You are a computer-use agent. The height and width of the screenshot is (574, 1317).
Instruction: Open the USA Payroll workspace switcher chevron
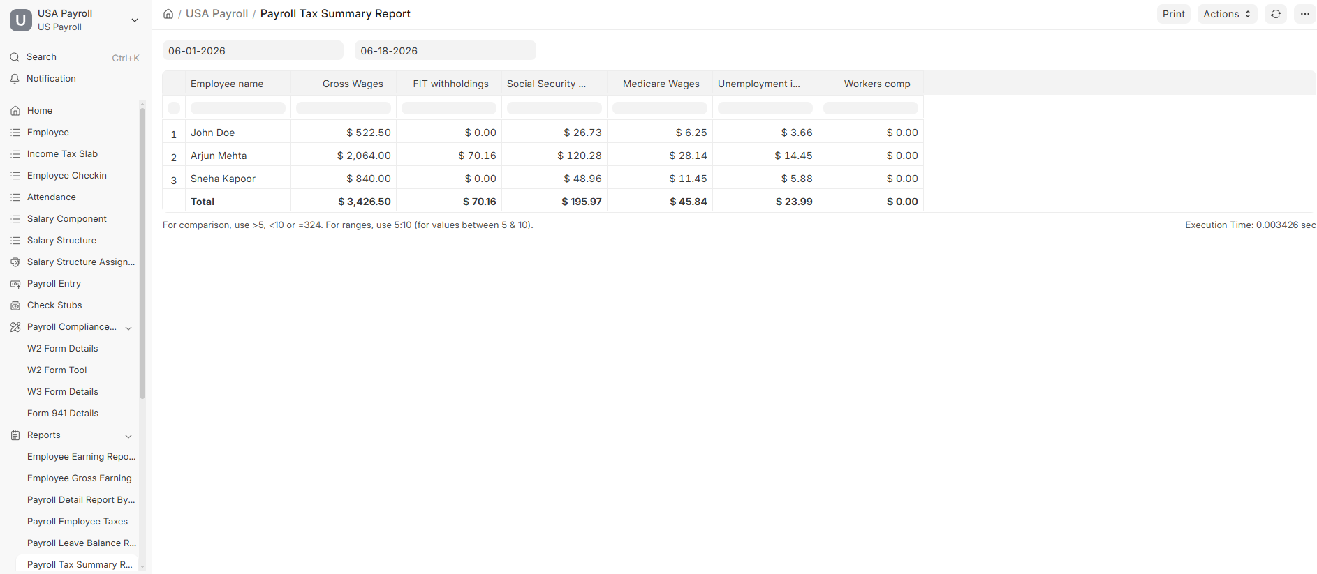click(135, 20)
